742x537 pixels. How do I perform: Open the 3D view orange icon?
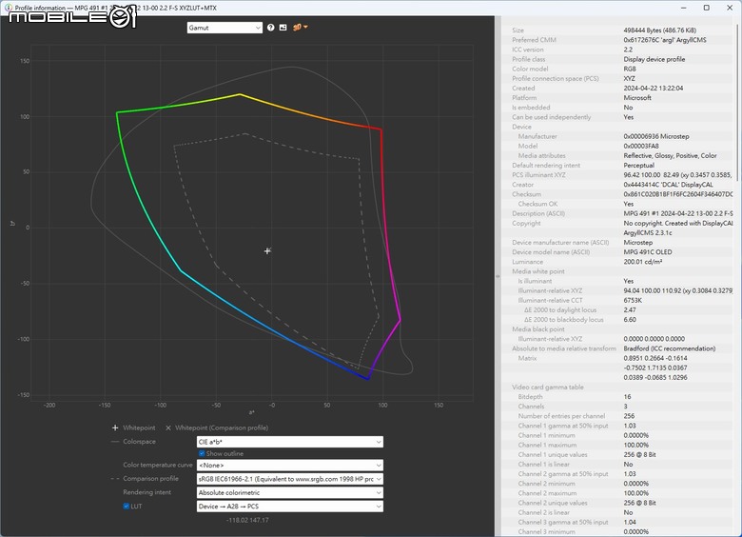tap(298, 27)
